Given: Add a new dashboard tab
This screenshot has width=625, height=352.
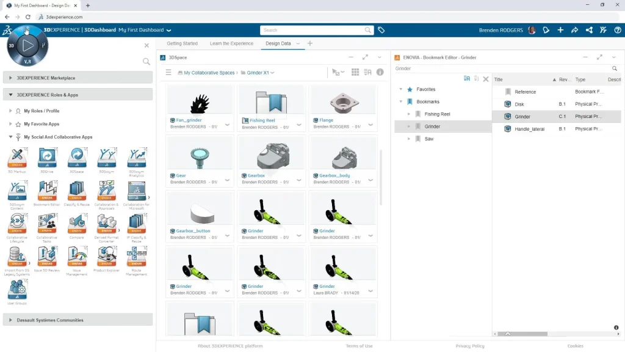Looking at the screenshot, I should (x=309, y=43).
